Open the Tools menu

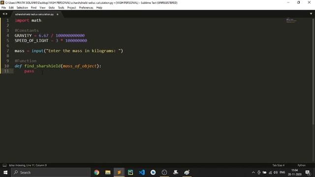click(61, 8)
